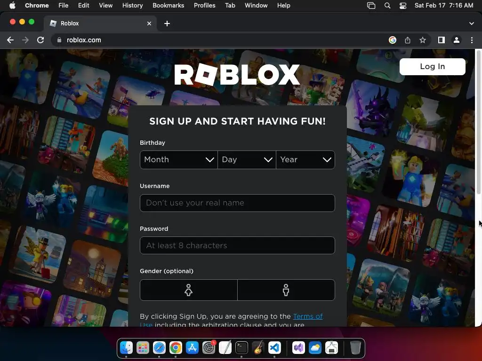Reload the Roblox page
482x361 pixels.
pos(40,40)
